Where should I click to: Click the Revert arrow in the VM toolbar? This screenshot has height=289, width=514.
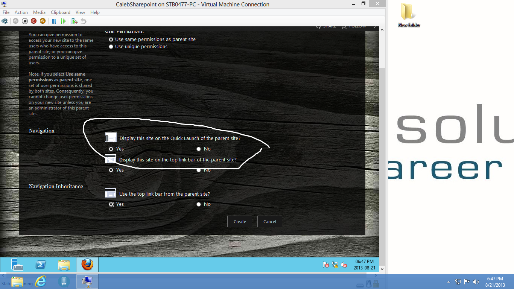[x=84, y=21]
